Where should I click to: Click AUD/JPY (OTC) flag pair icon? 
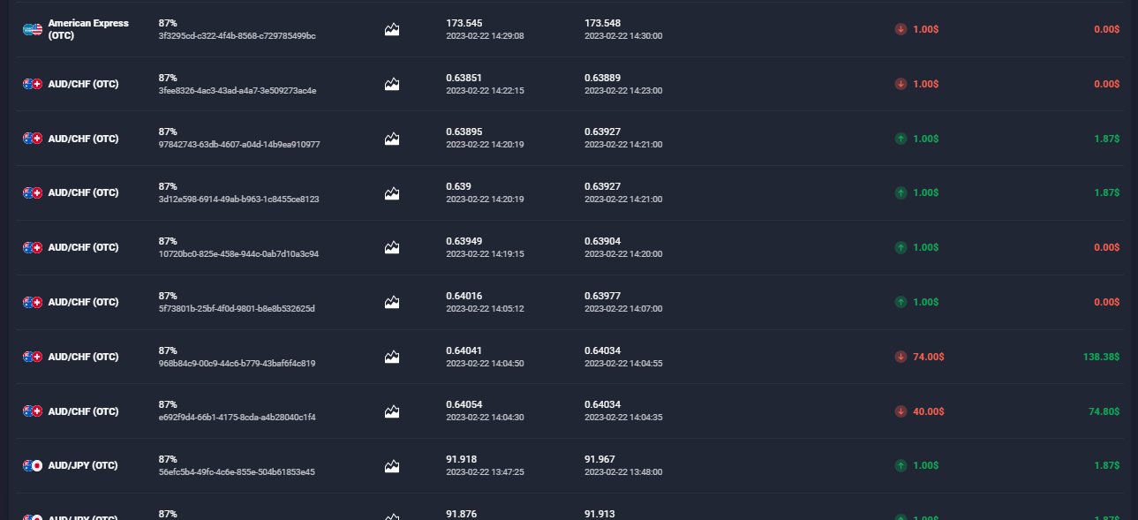click(33, 465)
